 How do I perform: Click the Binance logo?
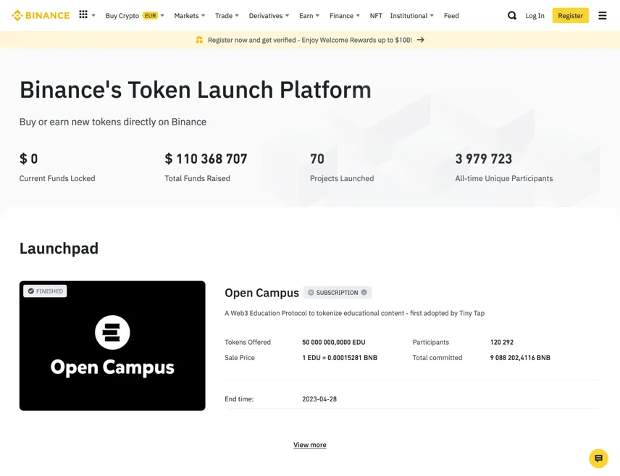(x=41, y=15)
